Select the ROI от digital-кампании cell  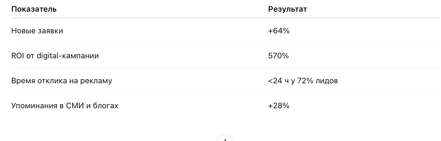[x=55, y=56]
